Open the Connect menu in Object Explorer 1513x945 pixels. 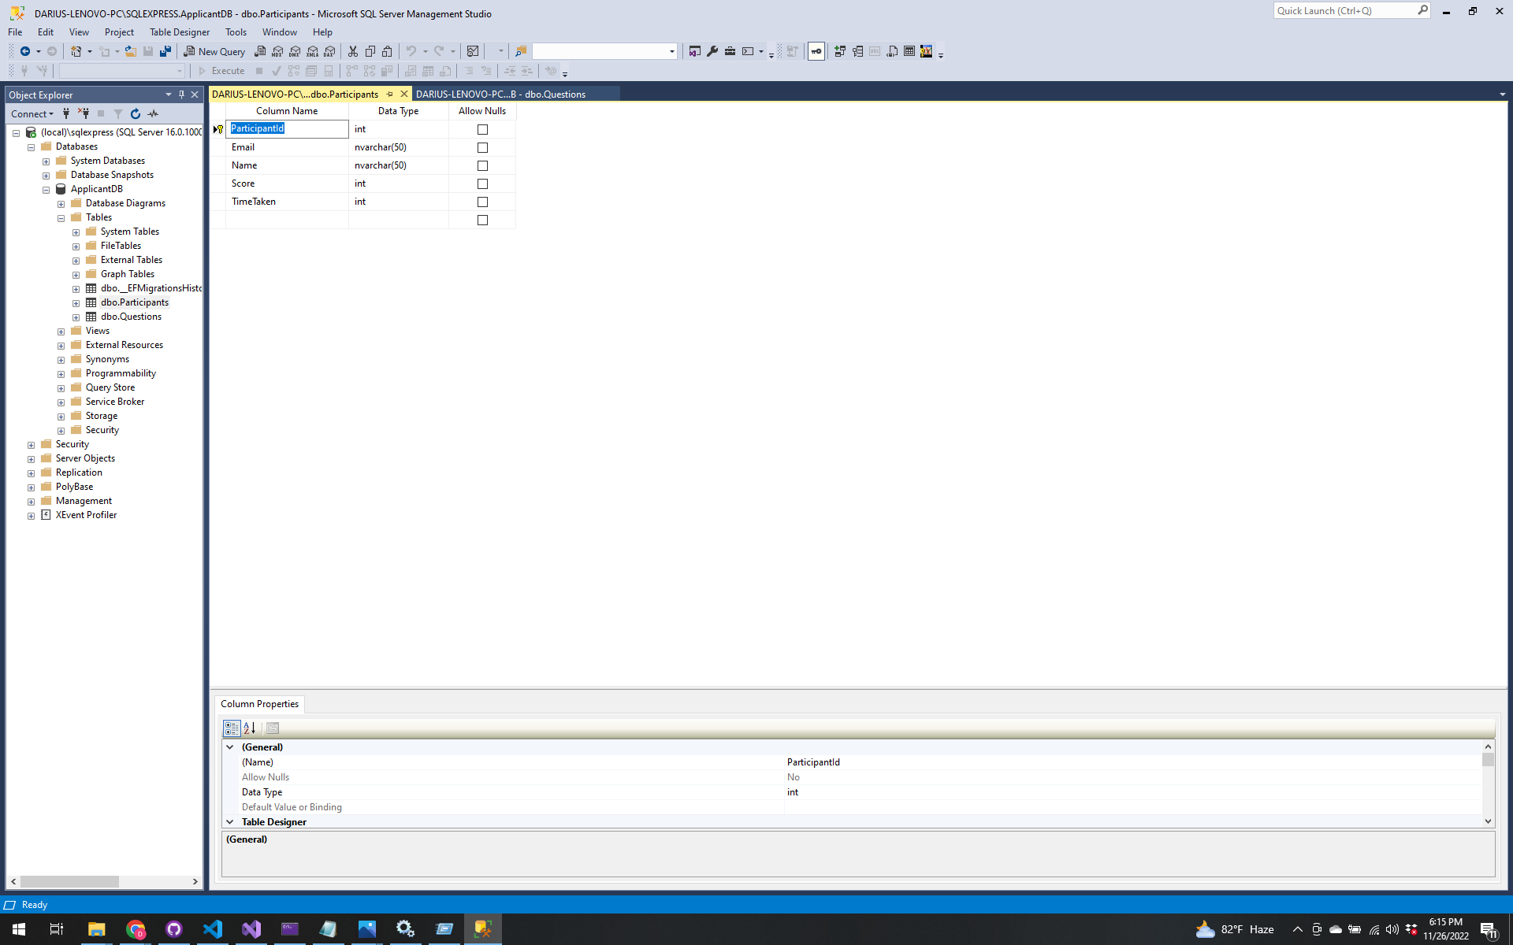pos(32,113)
